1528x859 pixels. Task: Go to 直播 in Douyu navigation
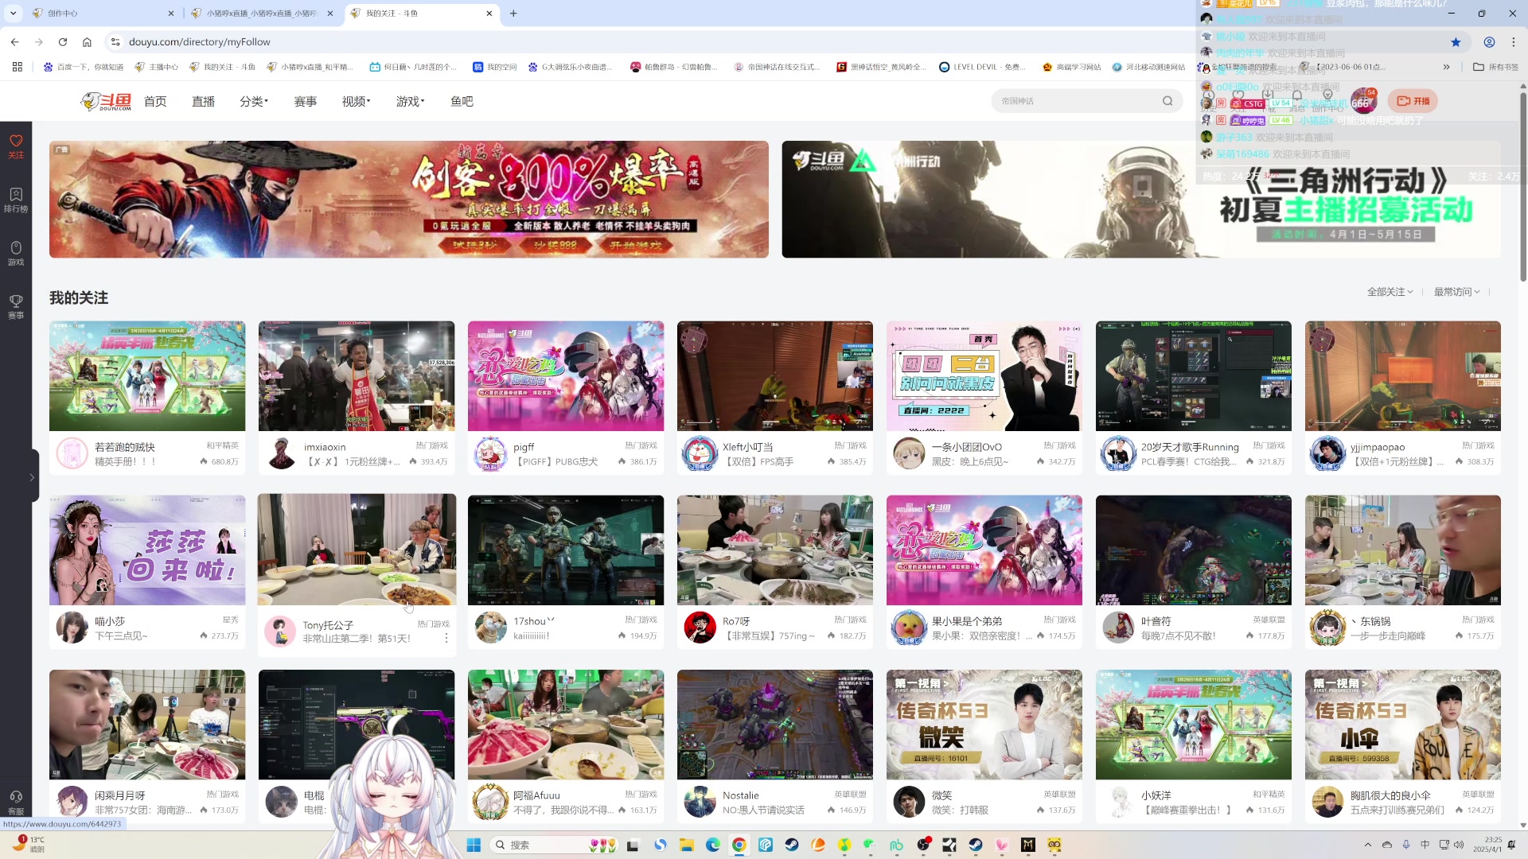coord(203,101)
